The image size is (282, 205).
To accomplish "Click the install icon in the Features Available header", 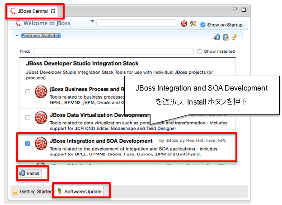I will pyautogui.click(x=216, y=37).
